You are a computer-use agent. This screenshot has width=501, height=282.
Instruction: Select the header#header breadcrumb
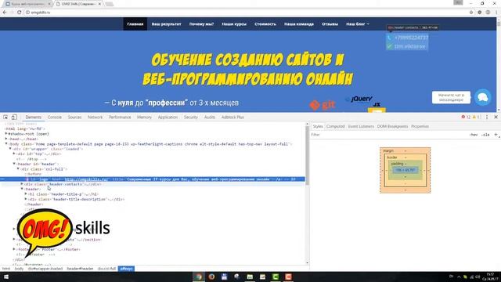(x=80, y=269)
